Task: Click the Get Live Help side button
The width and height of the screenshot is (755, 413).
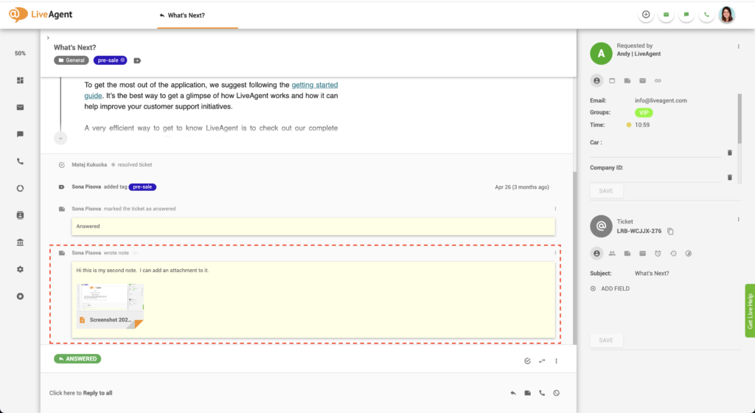Action: 750,310
